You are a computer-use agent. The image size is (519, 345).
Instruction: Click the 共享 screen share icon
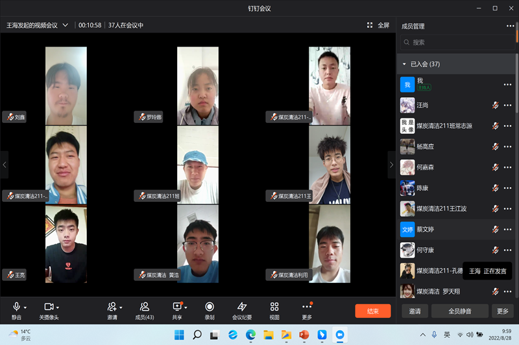point(177,307)
